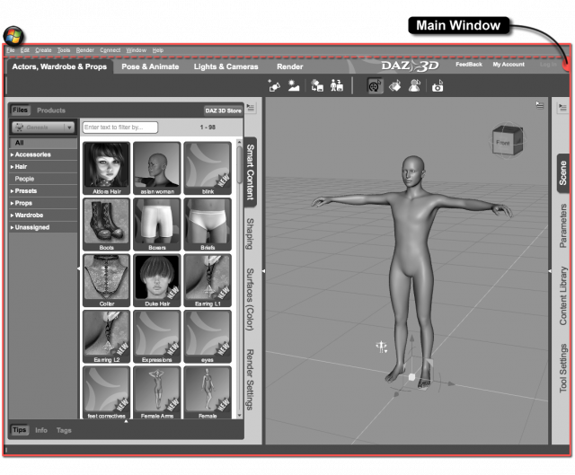
Task: Switch to the Products view
Action: point(51,110)
